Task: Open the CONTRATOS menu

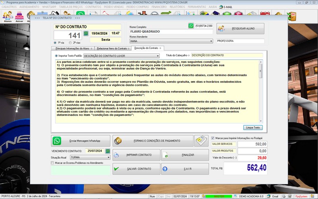Action: tap(93, 7)
